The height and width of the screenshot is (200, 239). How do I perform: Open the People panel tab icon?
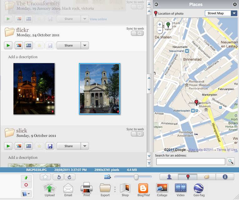(169, 177)
